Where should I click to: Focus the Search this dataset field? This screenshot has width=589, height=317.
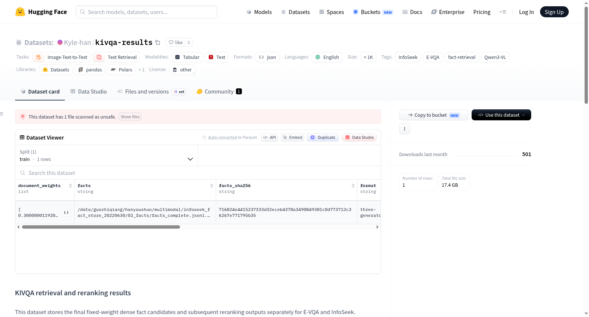(198, 173)
